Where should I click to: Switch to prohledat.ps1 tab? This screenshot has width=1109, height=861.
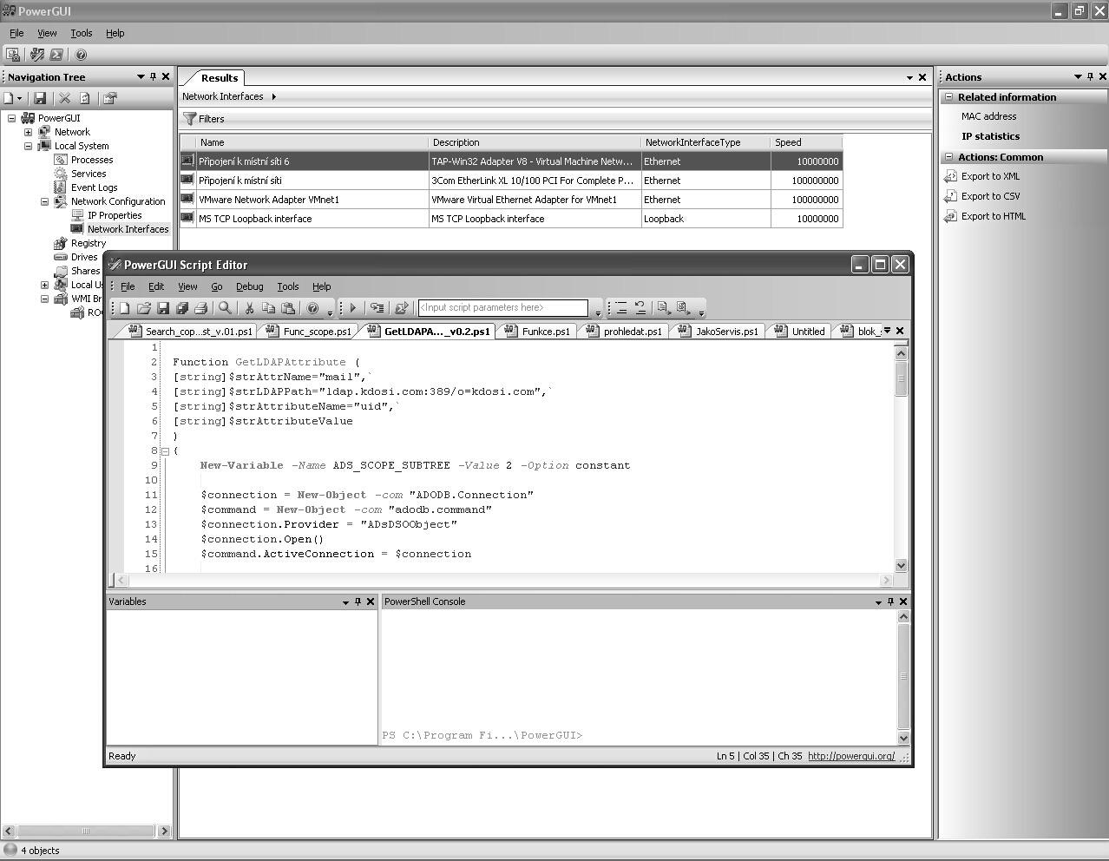coord(625,331)
